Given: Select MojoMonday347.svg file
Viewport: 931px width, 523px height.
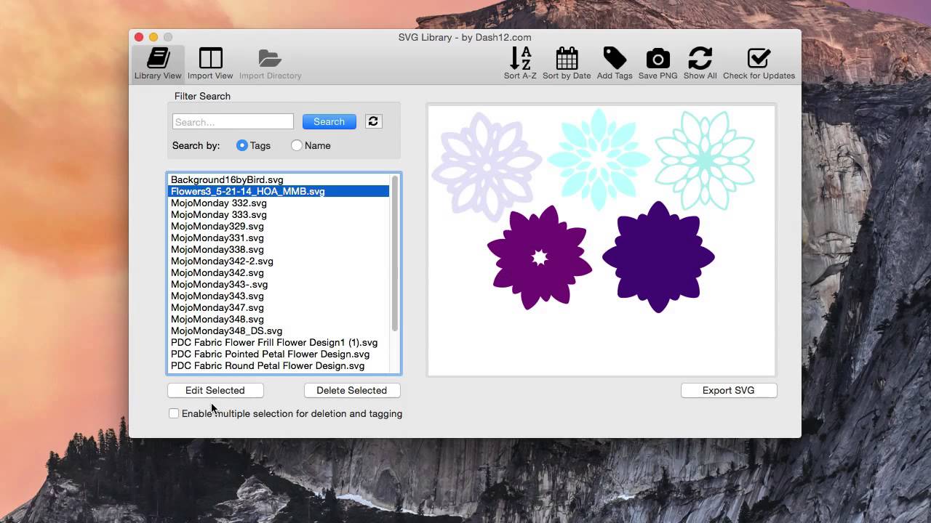Looking at the screenshot, I should (x=279, y=307).
